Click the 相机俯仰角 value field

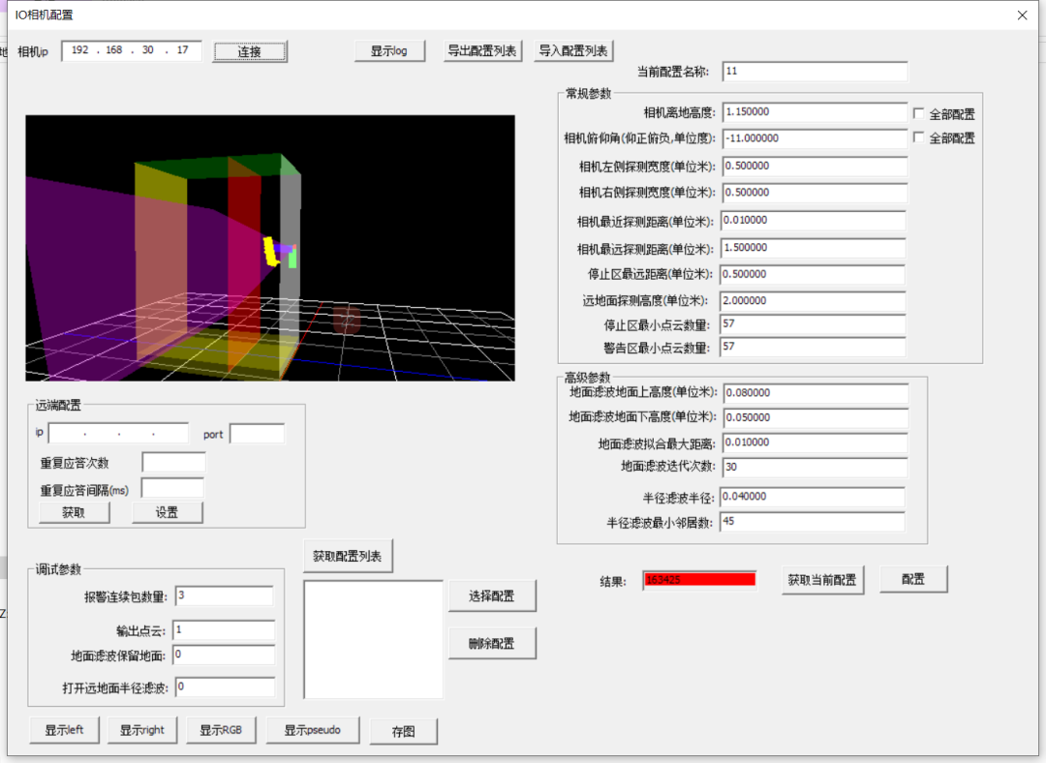pos(815,138)
